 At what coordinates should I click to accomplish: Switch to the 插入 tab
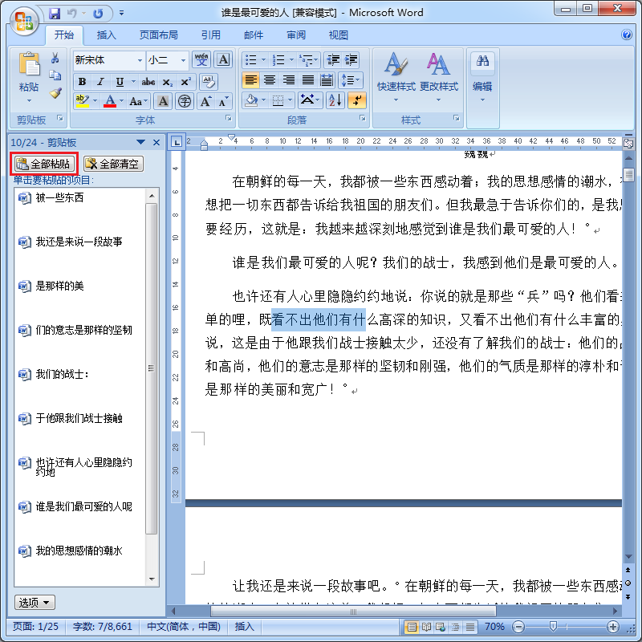coord(106,35)
